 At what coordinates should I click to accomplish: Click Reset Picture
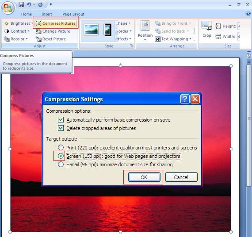(51, 39)
